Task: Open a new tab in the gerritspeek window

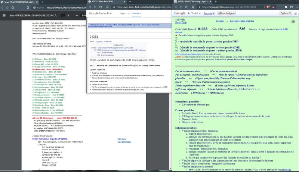Action: pos(216,1)
